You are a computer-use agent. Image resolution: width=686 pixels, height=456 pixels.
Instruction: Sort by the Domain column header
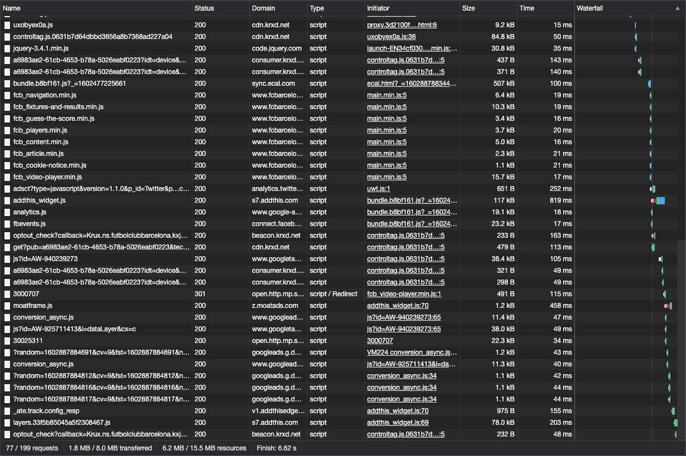click(278, 8)
